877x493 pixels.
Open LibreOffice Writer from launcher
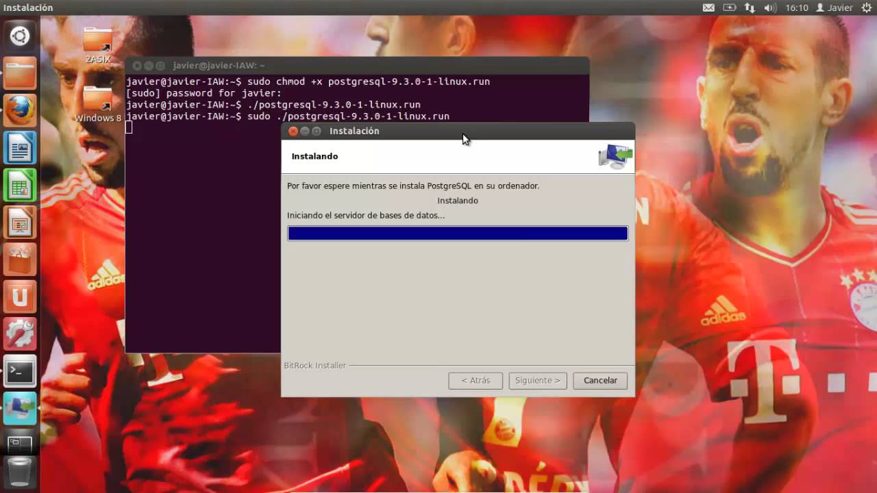(x=20, y=148)
